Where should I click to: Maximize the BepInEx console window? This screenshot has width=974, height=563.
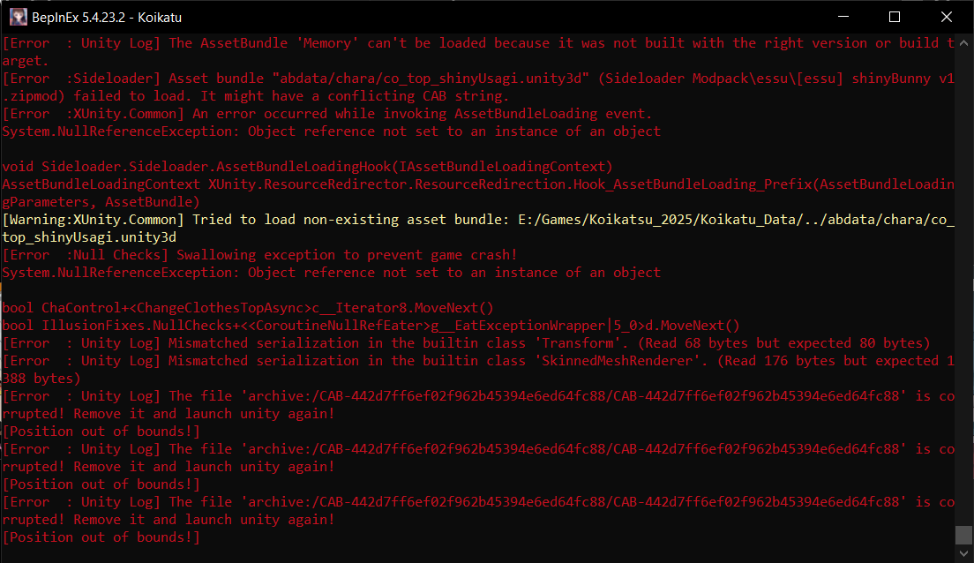(894, 17)
